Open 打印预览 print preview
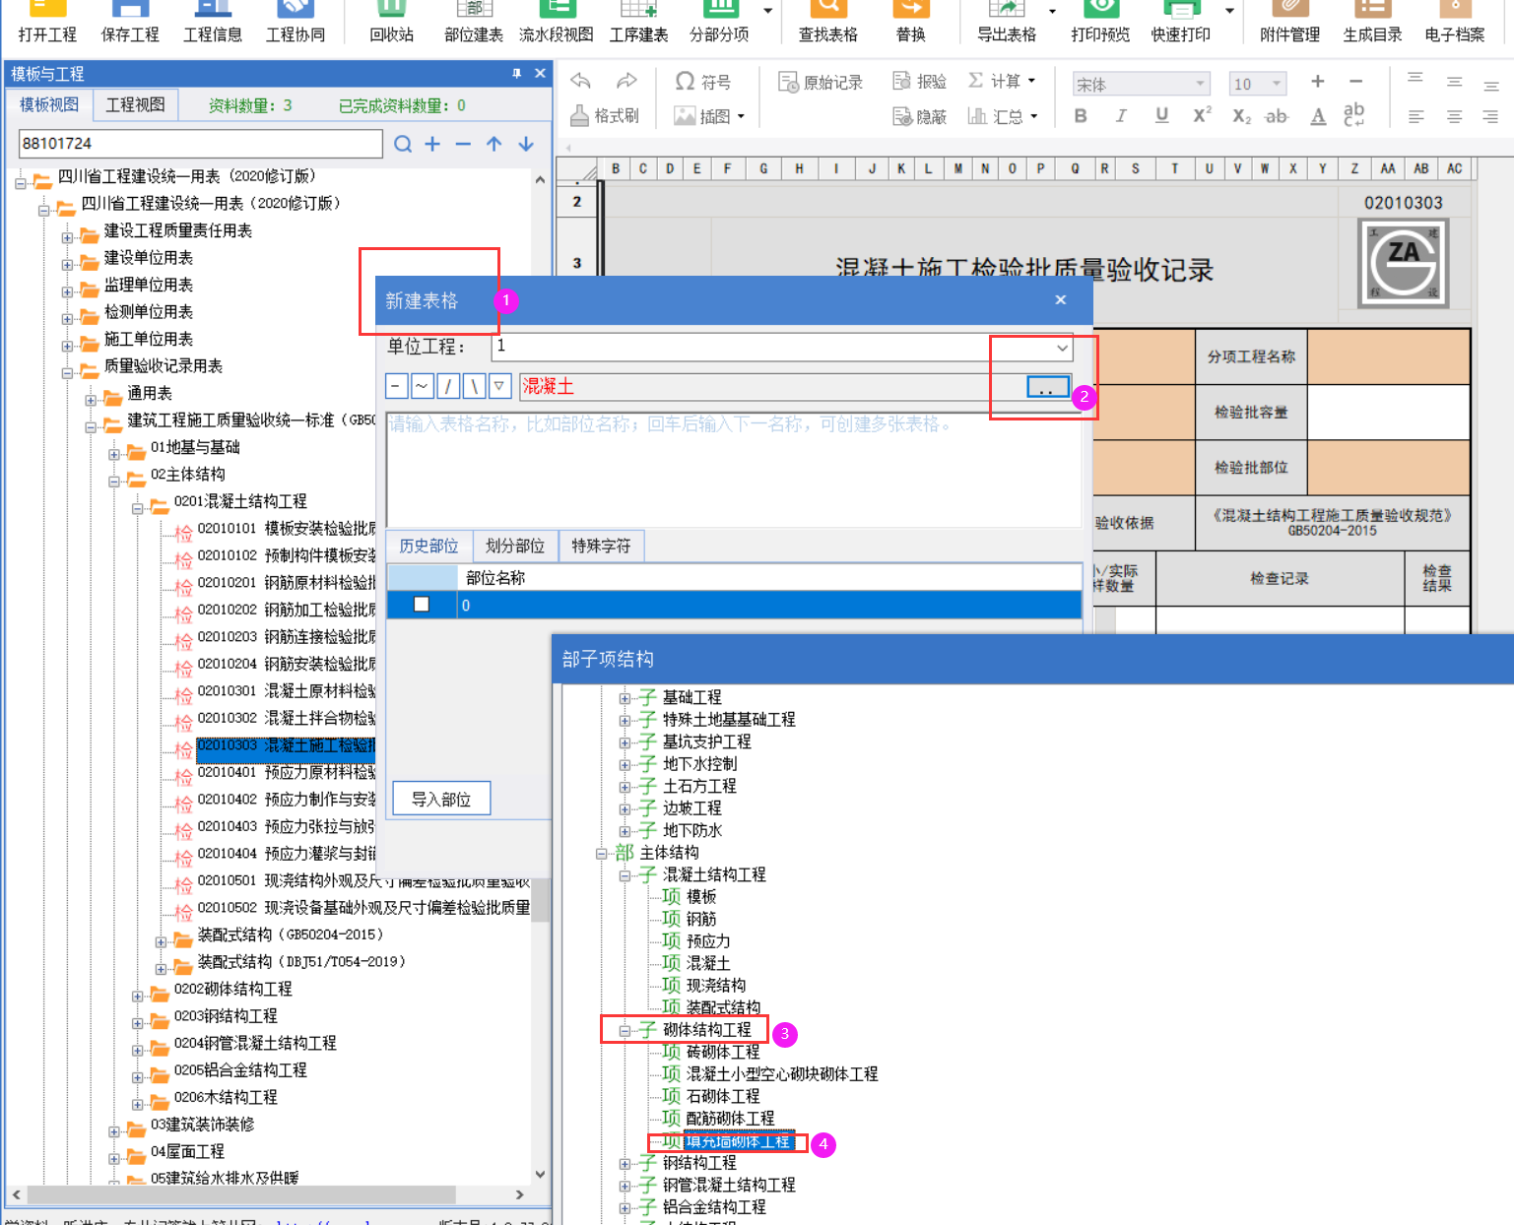The height and width of the screenshot is (1225, 1514). click(1100, 22)
